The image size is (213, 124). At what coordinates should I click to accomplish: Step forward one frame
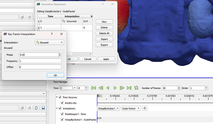pos(122,88)
